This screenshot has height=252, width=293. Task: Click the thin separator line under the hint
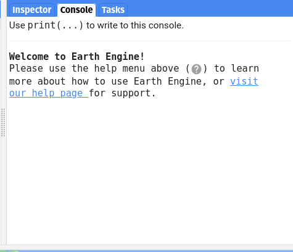[150, 41]
